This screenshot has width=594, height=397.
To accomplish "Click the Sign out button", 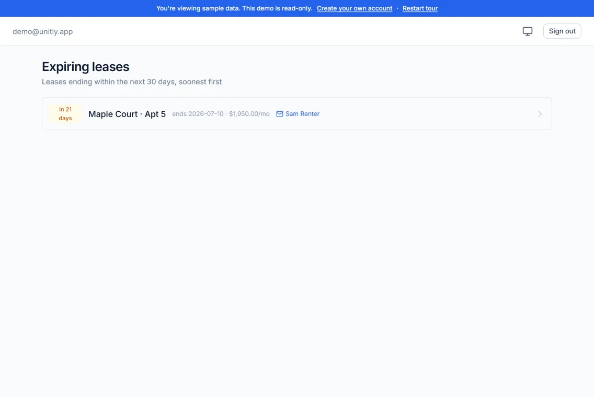I will coord(562,31).
